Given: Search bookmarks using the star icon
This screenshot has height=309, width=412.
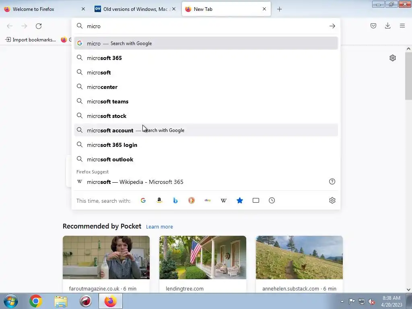Looking at the screenshot, I should coord(240,200).
